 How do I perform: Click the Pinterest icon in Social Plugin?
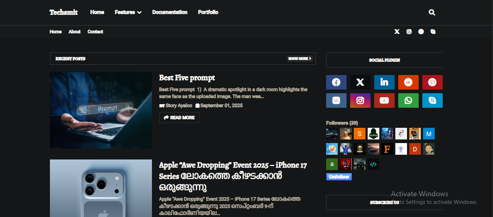(x=433, y=82)
